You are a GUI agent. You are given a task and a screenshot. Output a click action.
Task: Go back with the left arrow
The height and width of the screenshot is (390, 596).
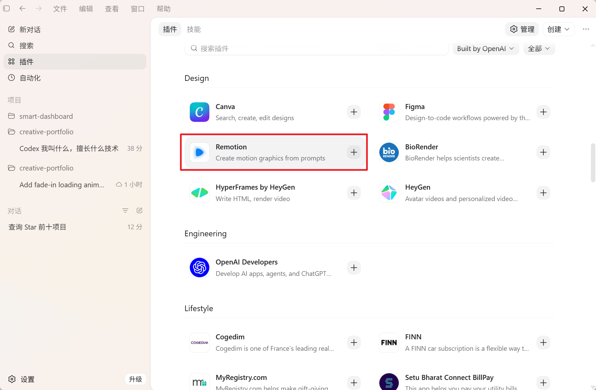point(23,8)
